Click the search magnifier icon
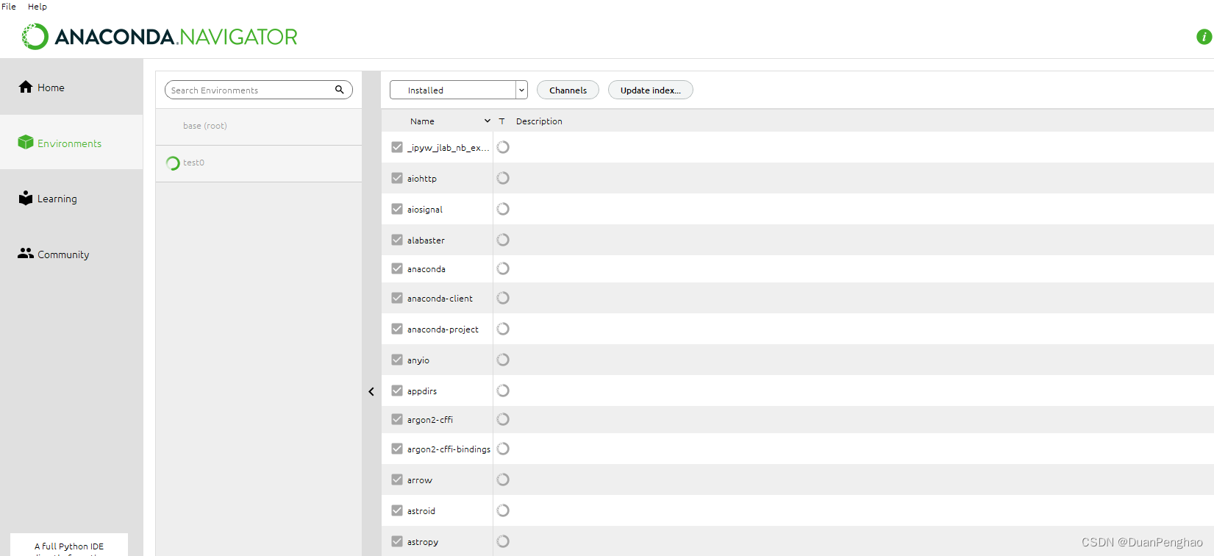This screenshot has height=556, width=1214. tap(340, 90)
